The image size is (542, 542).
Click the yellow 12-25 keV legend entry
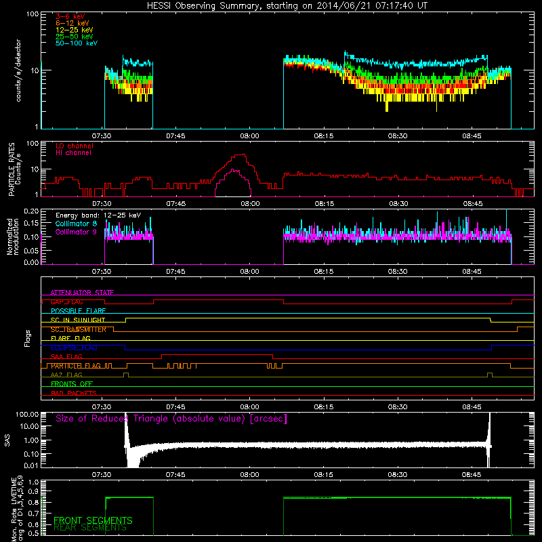pyautogui.click(x=75, y=30)
